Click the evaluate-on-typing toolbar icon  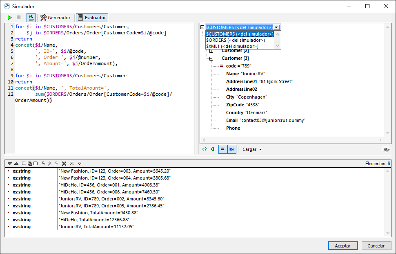pos(31,18)
